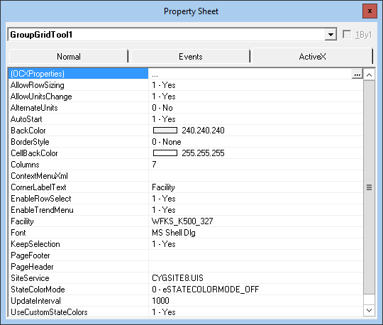
Task: Click the Facility value WFKS_K500_327
Action: pyautogui.click(x=182, y=221)
